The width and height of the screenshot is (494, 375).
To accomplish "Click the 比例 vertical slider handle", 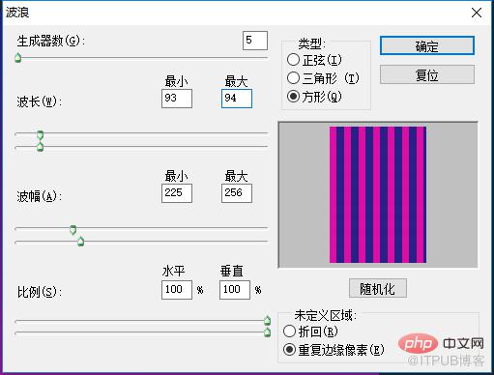I will [267, 332].
